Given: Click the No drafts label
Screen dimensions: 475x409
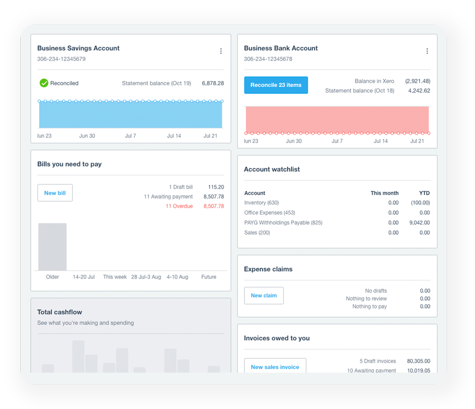Looking at the screenshot, I should point(376,290).
